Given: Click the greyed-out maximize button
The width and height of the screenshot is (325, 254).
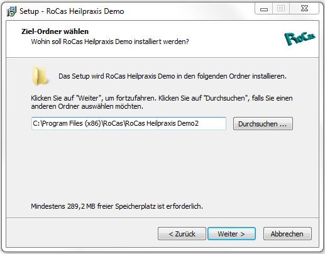Looking at the screenshot, I should pyautogui.click(x=281, y=9).
